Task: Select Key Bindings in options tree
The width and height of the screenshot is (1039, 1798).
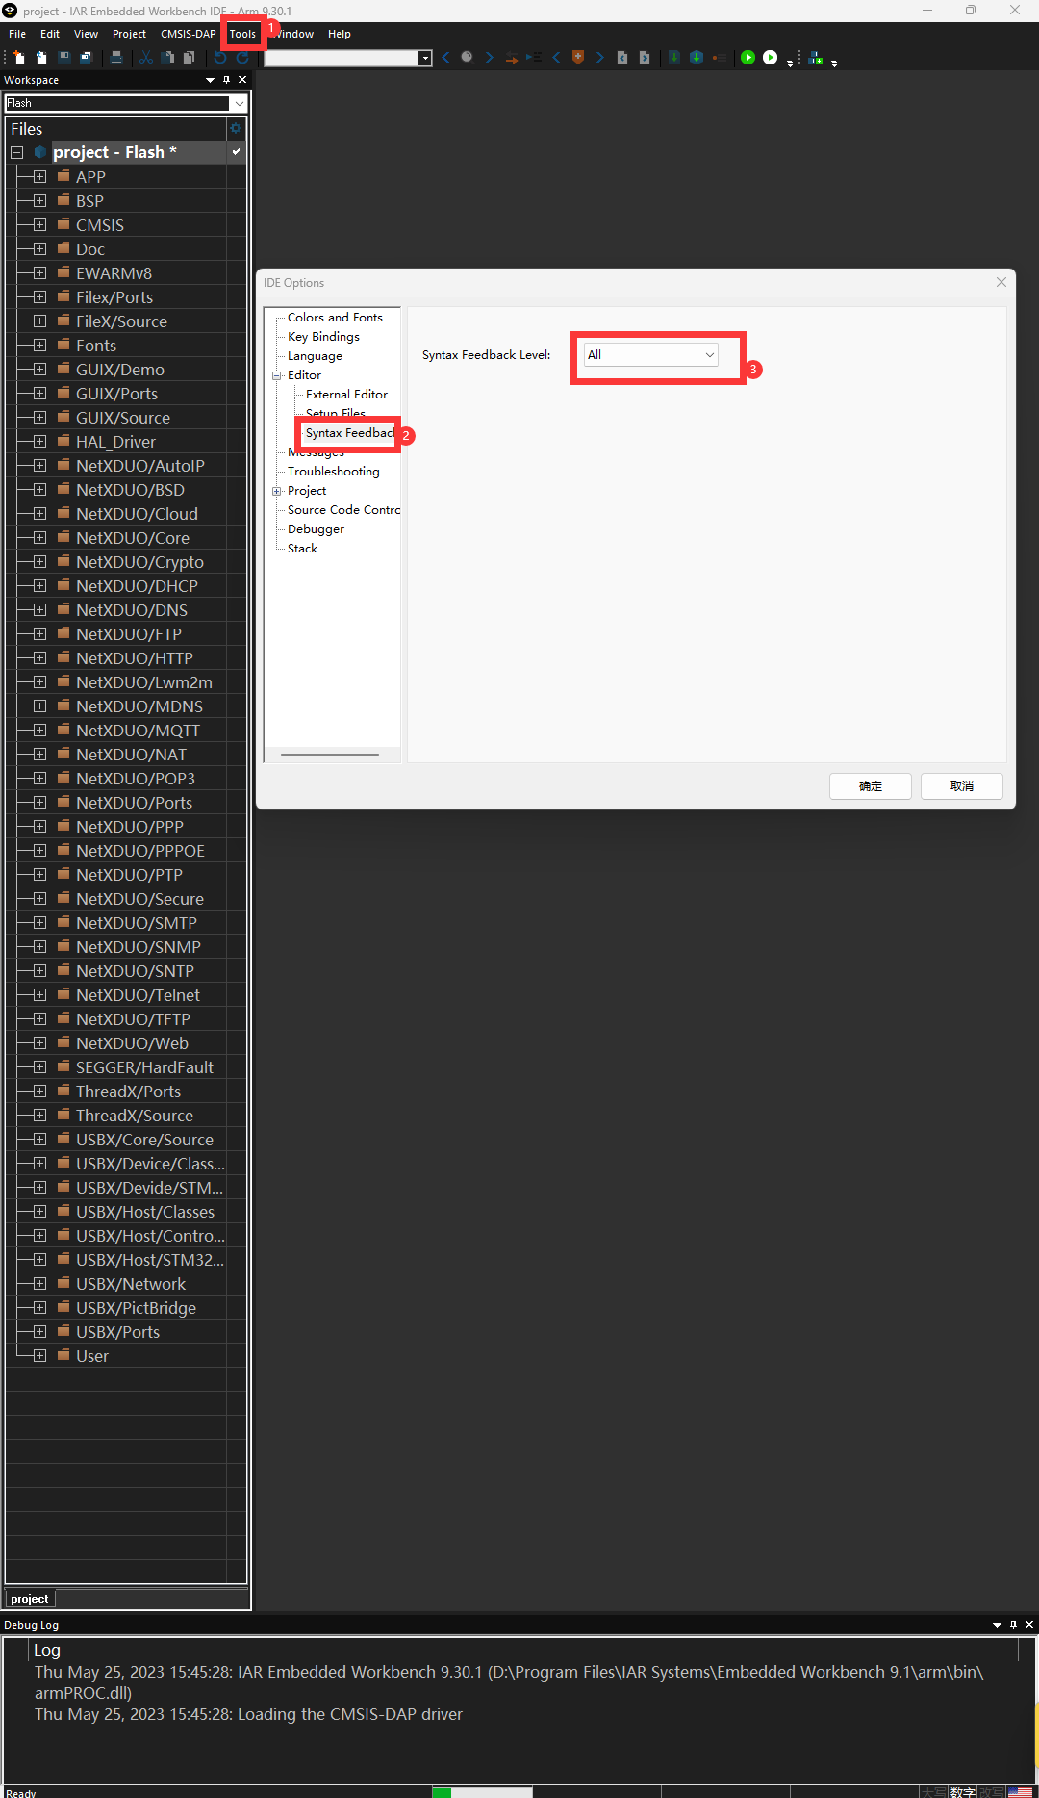Action: [323, 337]
